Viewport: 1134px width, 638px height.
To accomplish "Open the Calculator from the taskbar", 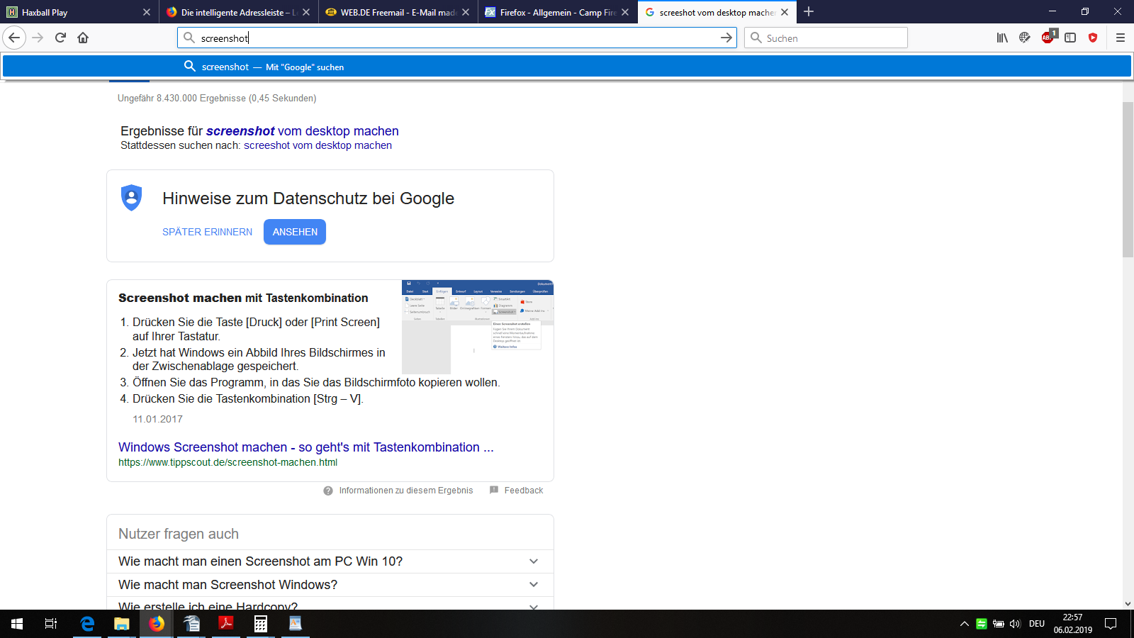I will tap(261, 624).
